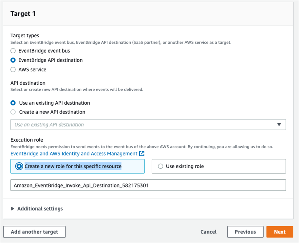Choose AWS service as target type
The height and width of the screenshot is (243, 299).
click(13, 69)
